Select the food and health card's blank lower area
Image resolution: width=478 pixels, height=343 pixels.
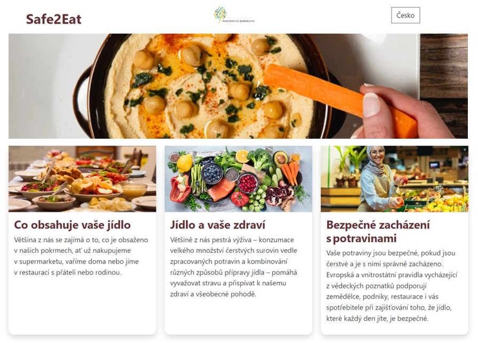238,316
